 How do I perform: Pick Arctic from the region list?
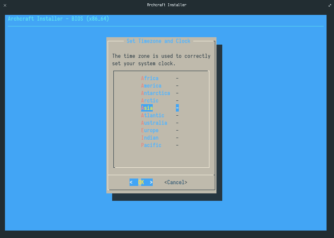[150, 100]
